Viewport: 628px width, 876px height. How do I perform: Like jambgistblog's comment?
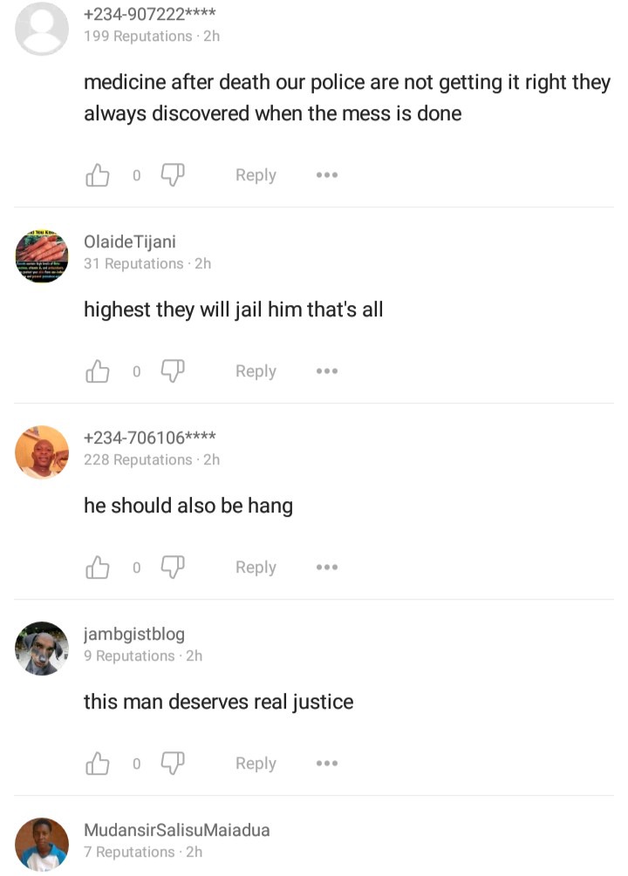98,764
